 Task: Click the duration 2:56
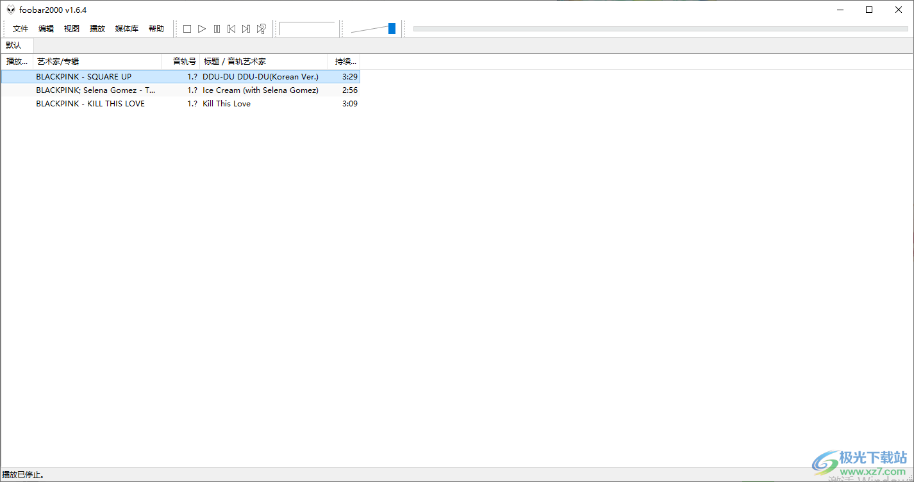click(x=350, y=90)
